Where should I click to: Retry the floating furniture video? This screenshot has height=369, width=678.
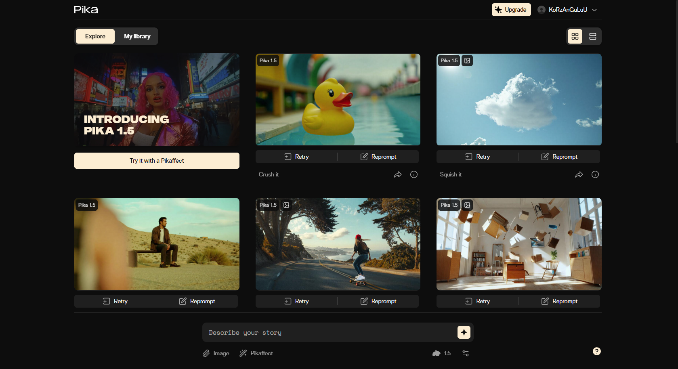[477, 301]
